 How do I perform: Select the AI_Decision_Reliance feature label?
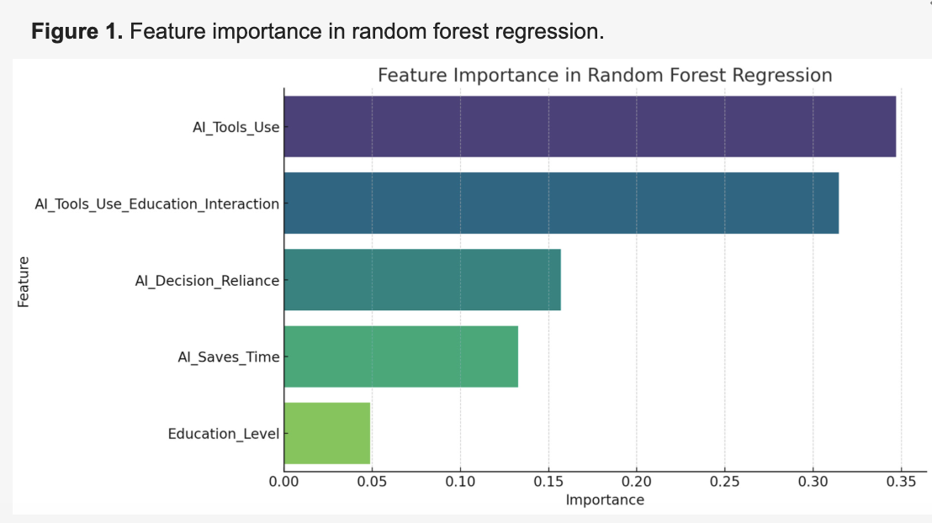(207, 281)
